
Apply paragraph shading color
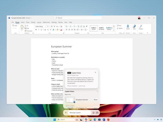[82, 30]
